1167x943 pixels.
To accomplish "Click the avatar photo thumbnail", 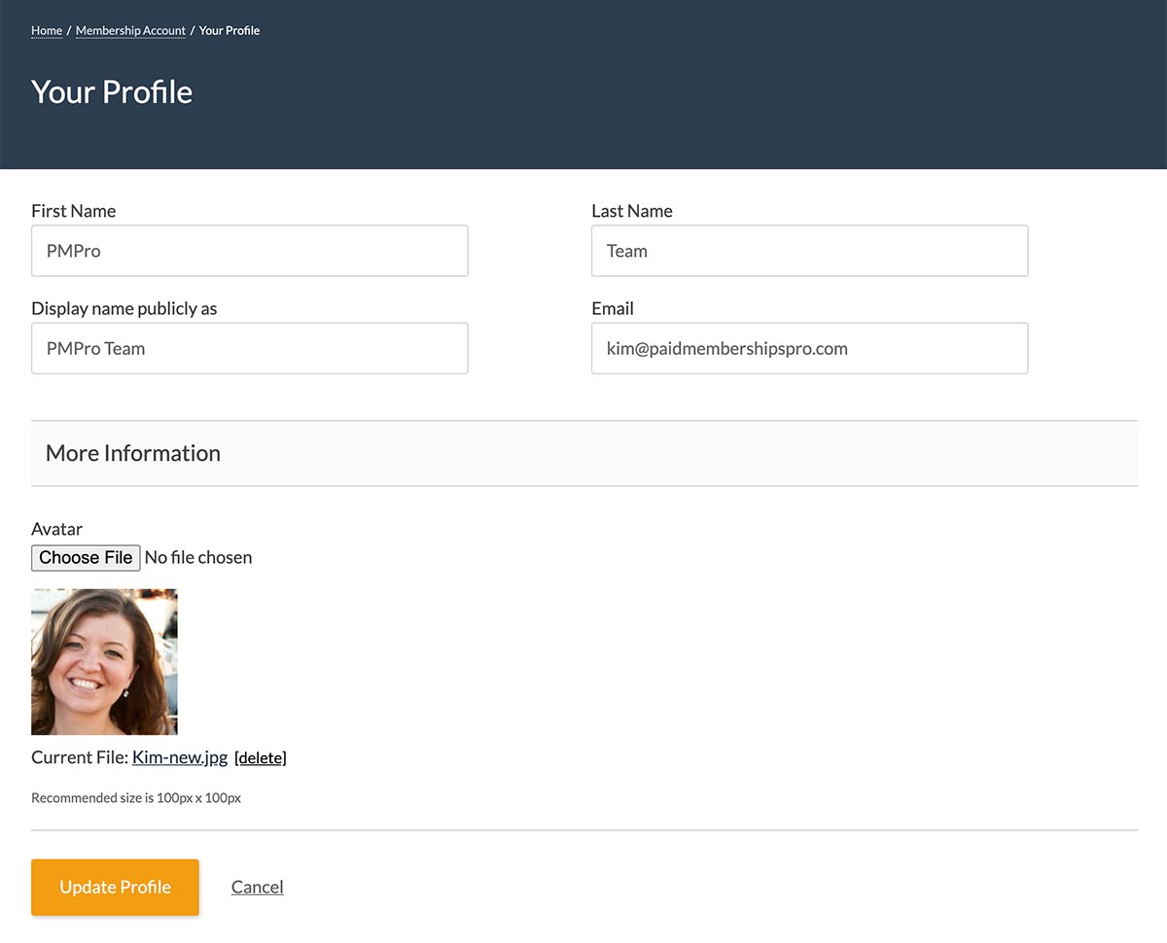I will click(104, 661).
